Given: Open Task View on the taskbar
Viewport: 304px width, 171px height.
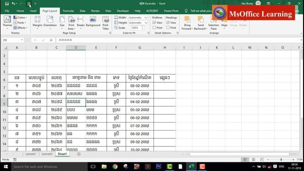Looking at the screenshot, I should coord(93,167).
